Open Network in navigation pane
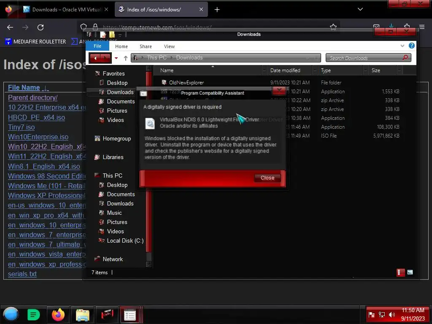432x324 pixels. point(113,259)
